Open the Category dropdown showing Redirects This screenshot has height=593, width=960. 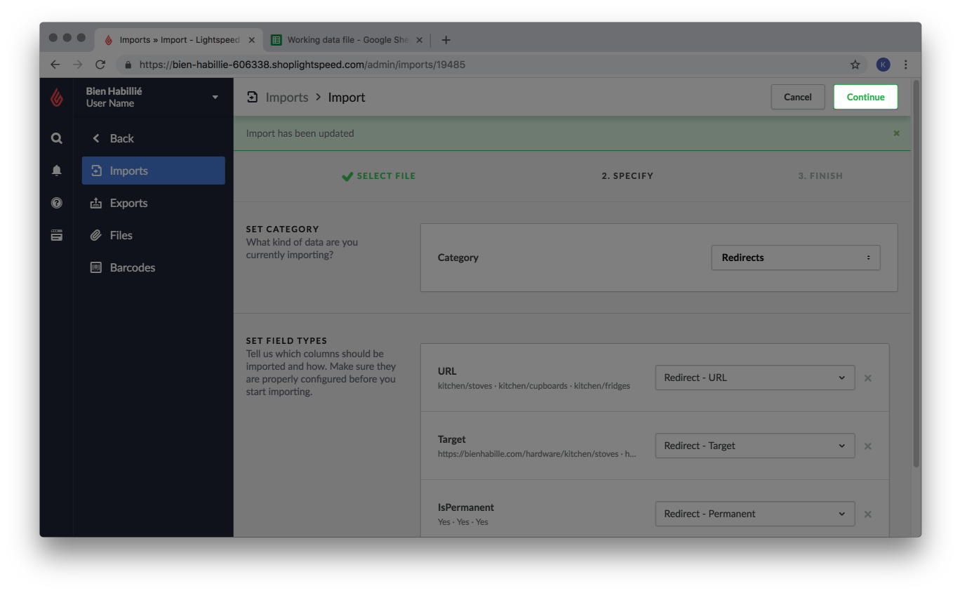pyautogui.click(x=796, y=258)
